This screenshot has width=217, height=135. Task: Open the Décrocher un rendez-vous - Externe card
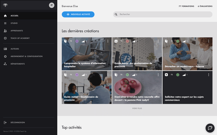coord(188,54)
